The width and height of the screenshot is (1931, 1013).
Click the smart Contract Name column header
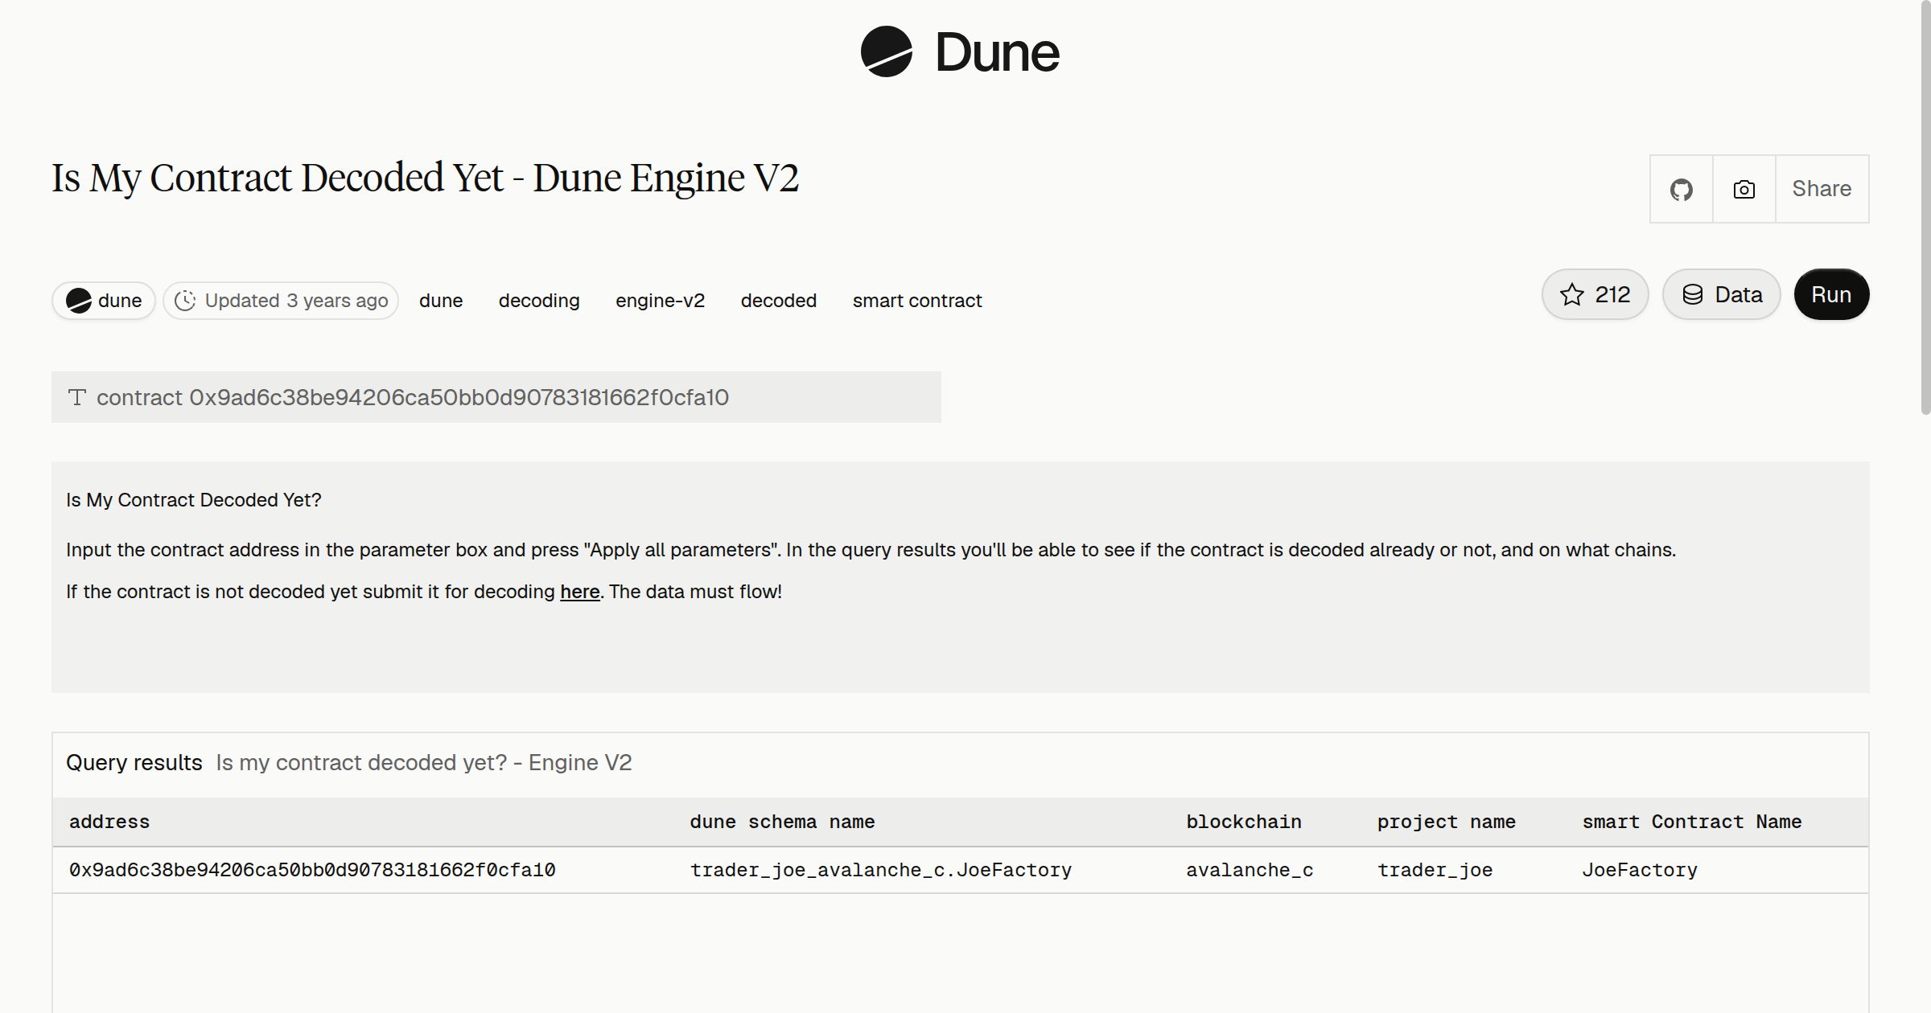tap(1691, 822)
